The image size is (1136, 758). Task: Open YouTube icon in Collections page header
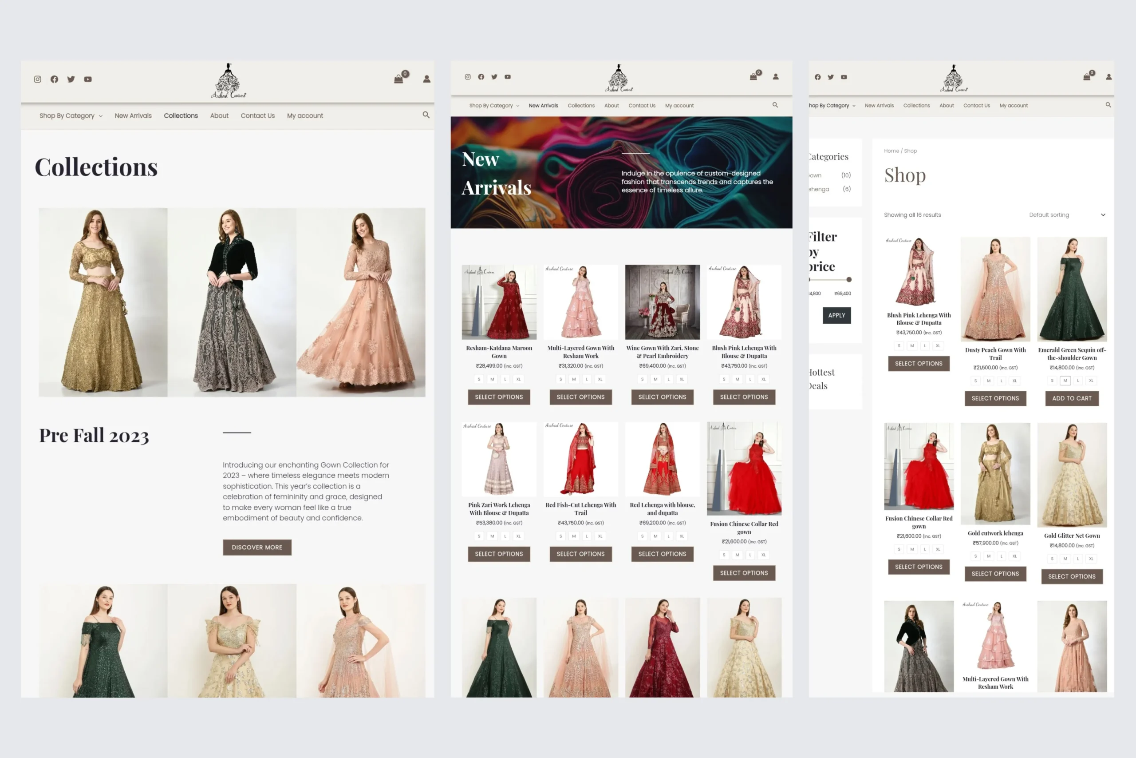(88, 79)
